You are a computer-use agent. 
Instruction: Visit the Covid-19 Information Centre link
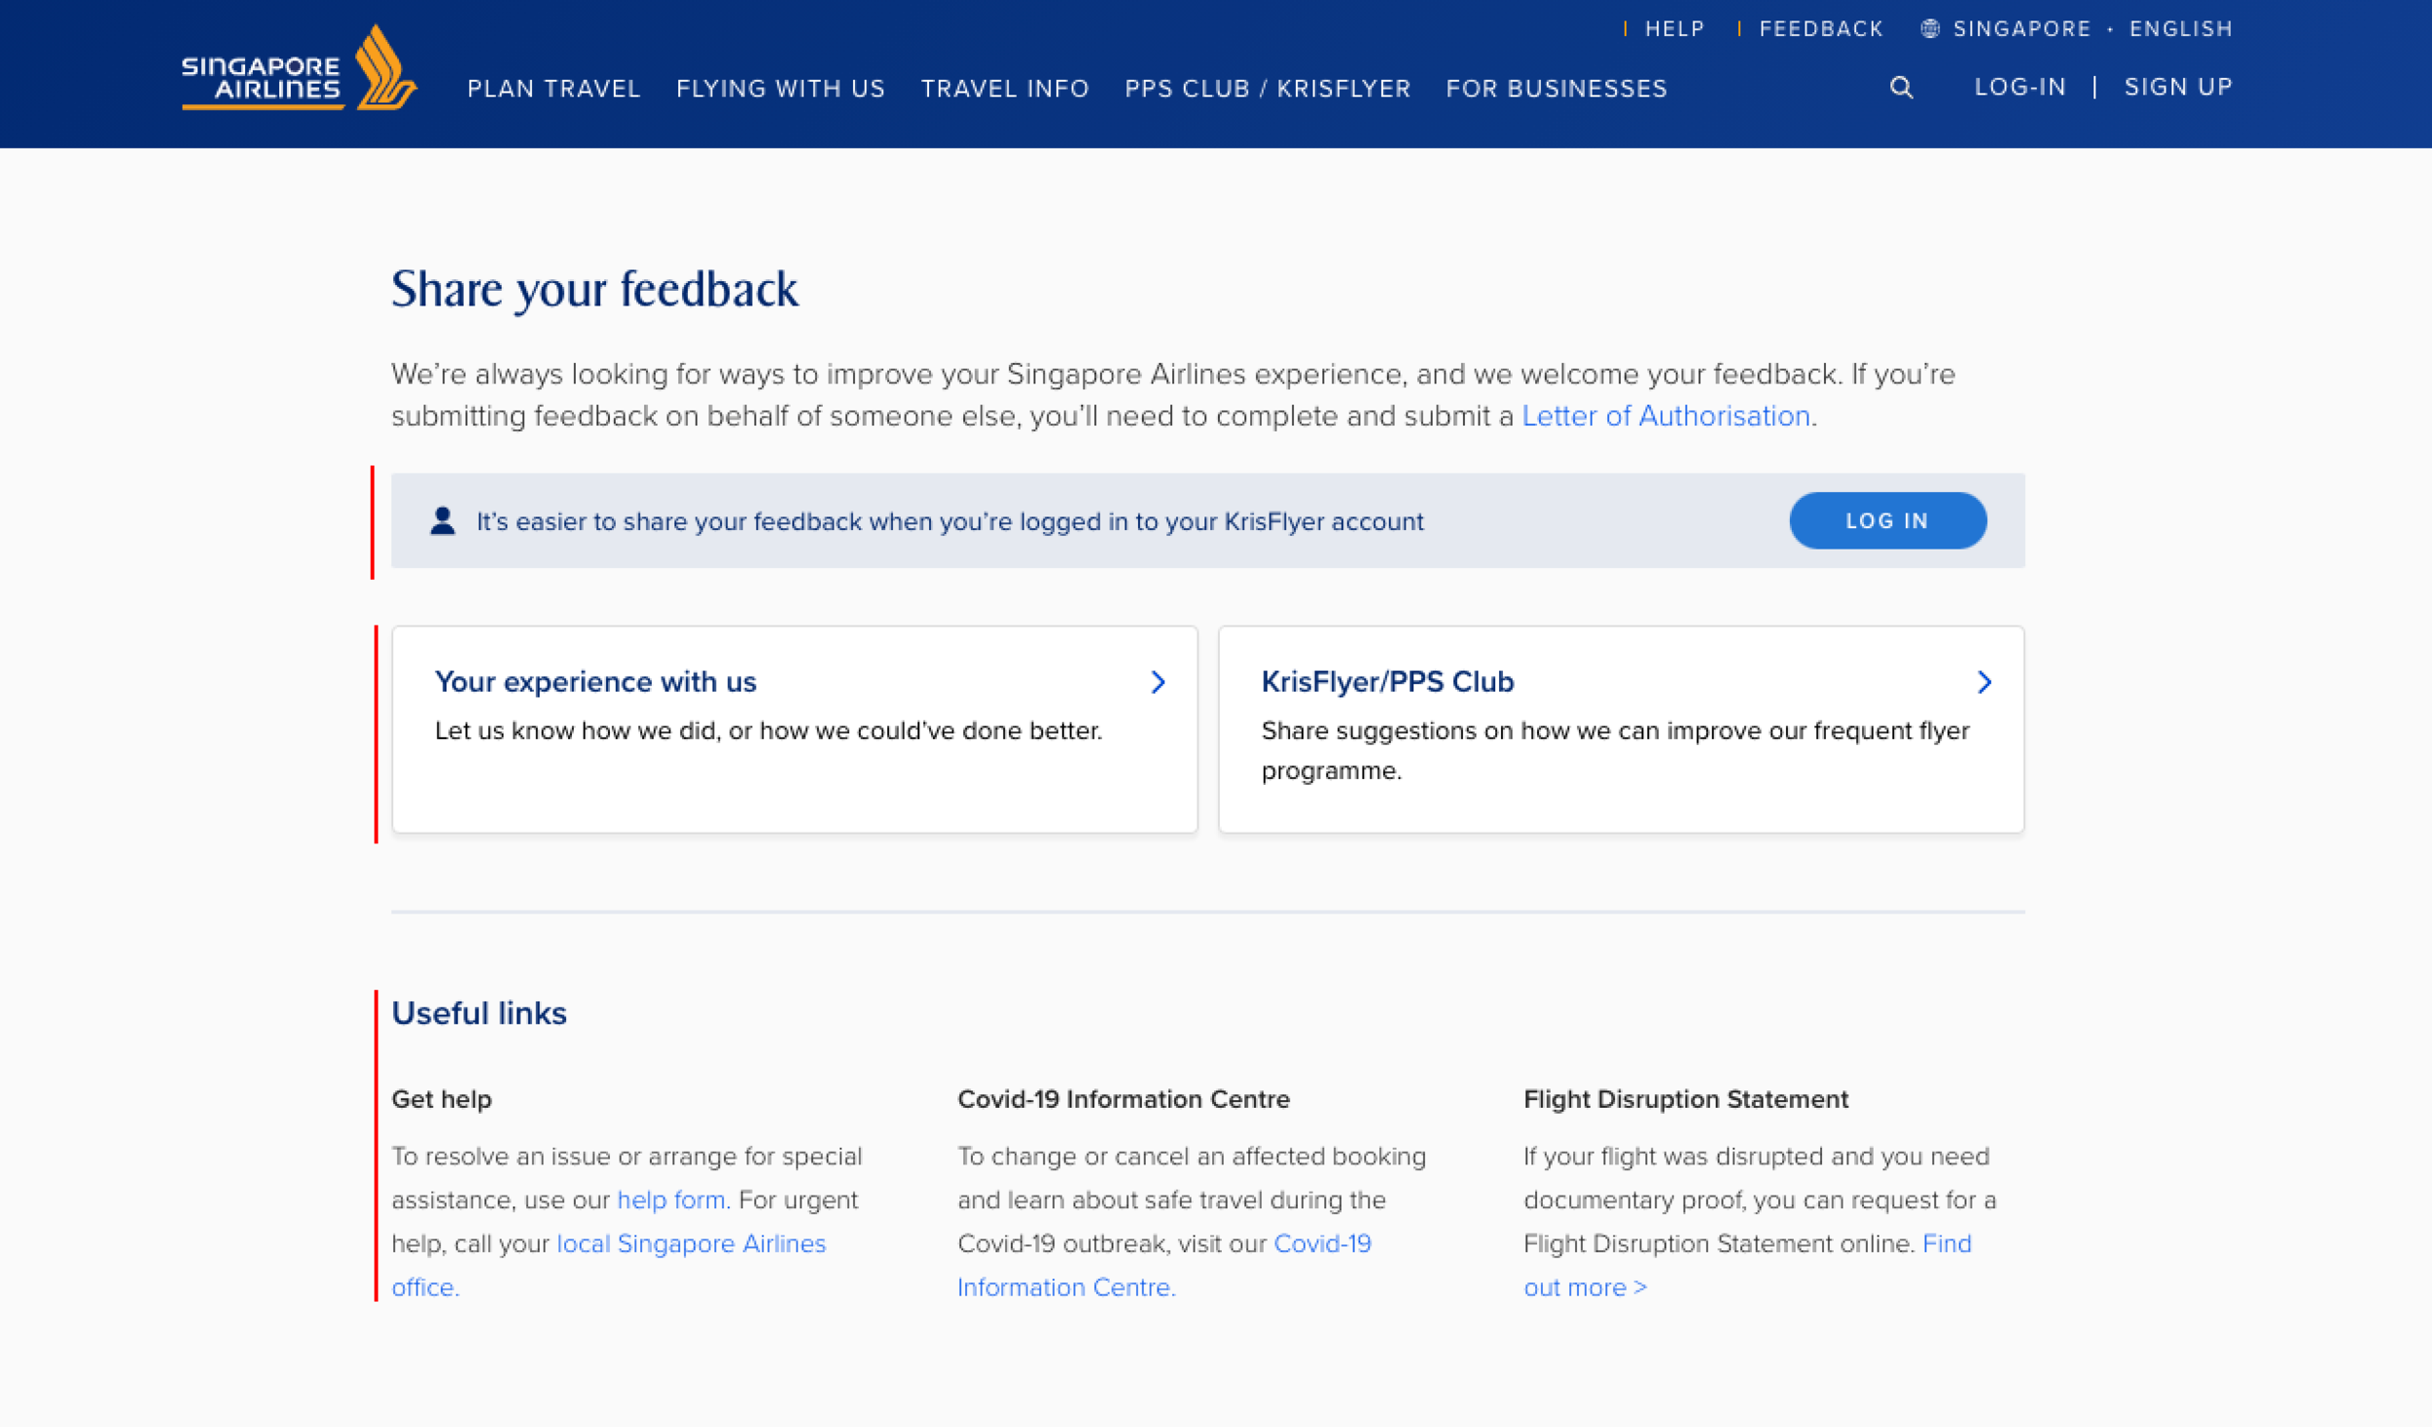pyautogui.click(x=1164, y=1265)
